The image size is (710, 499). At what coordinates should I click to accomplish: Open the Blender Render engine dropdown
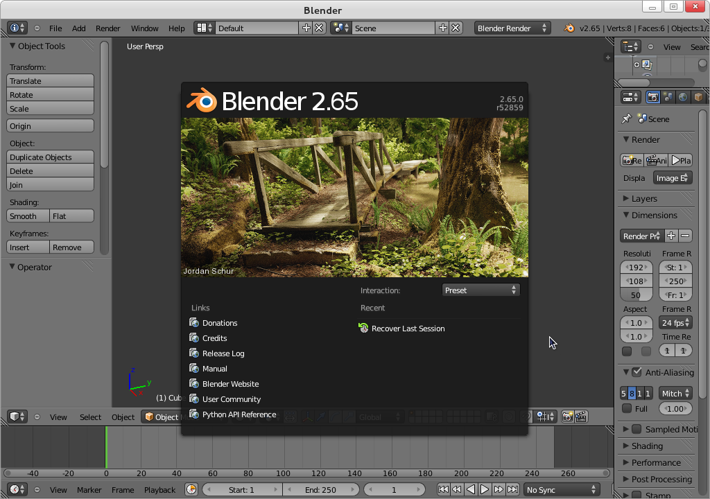pyautogui.click(x=512, y=28)
